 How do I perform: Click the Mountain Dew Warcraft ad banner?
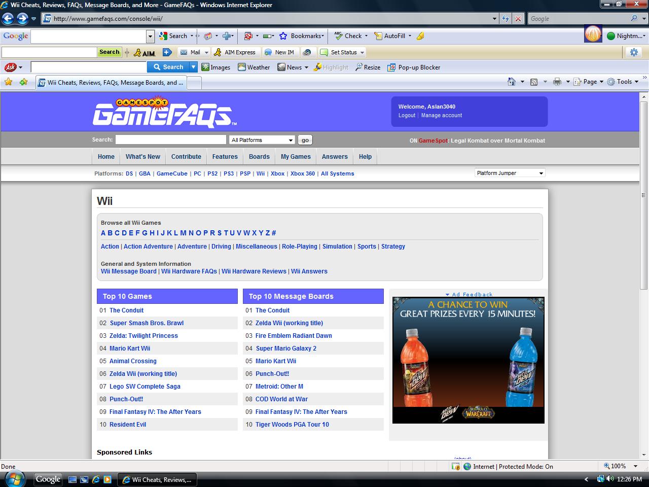(x=468, y=360)
